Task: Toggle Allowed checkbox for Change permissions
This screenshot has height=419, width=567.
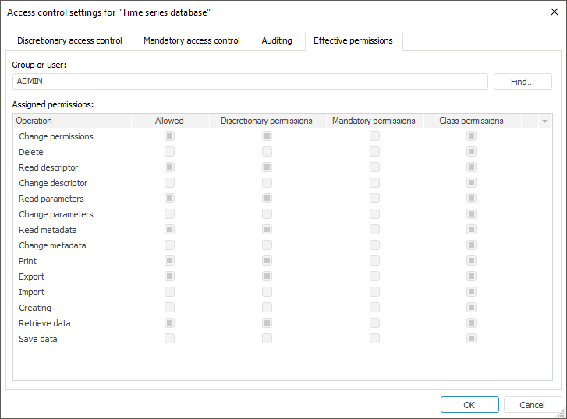Action: click(169, 136)
